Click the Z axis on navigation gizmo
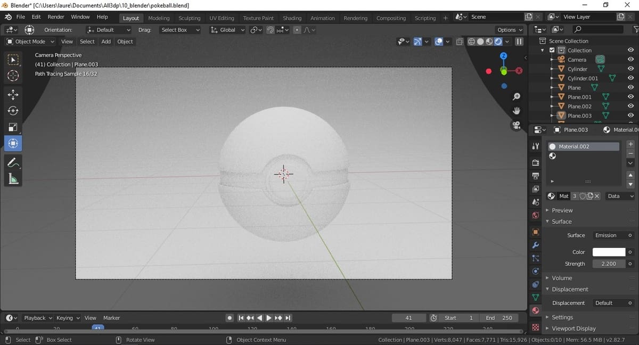The height and width of the screenshot is (345, 639). click(504, 56)
